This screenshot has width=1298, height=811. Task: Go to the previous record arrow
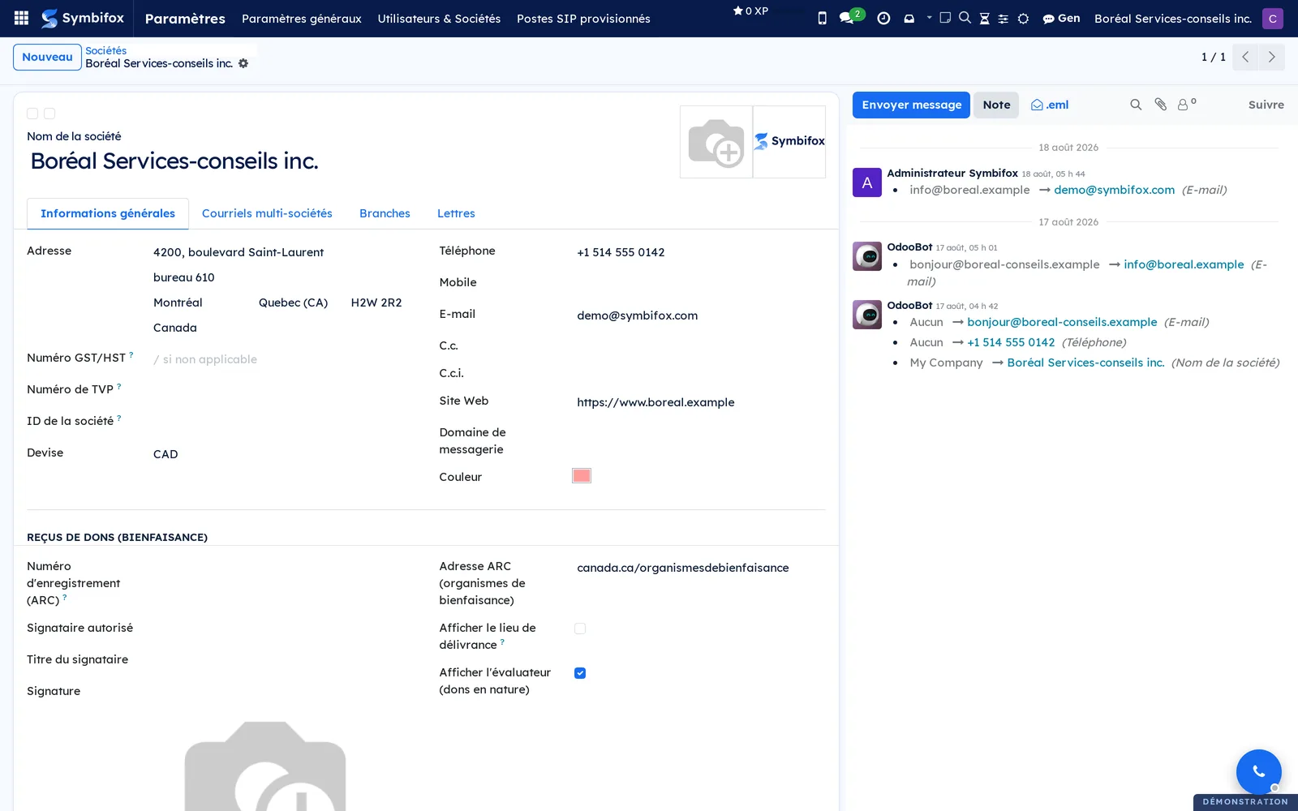(1245, 57)
